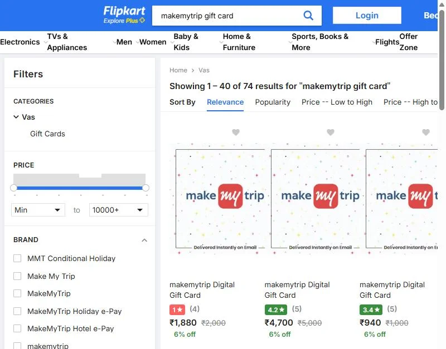Open the third makemytrip card image

(x=399, y=199)
